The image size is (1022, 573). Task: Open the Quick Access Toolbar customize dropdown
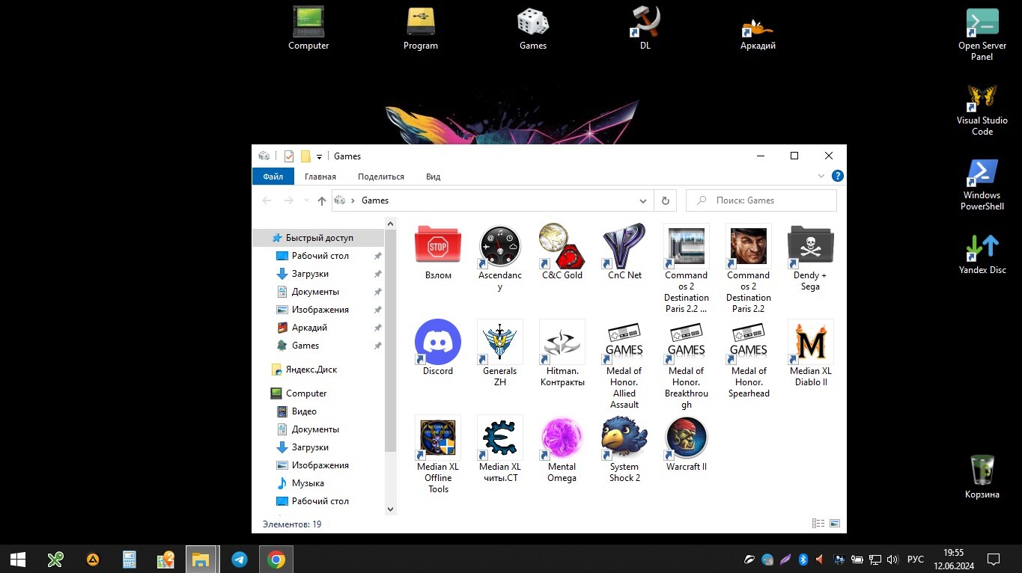(x=319, y=156)
